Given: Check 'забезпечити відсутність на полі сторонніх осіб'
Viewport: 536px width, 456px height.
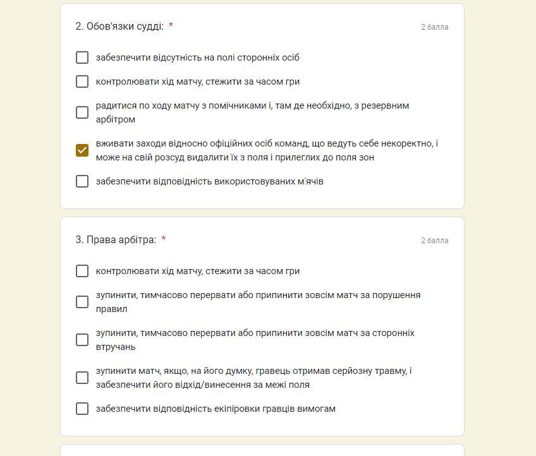Looking at the screenshot, I should [x=82, y=57].
